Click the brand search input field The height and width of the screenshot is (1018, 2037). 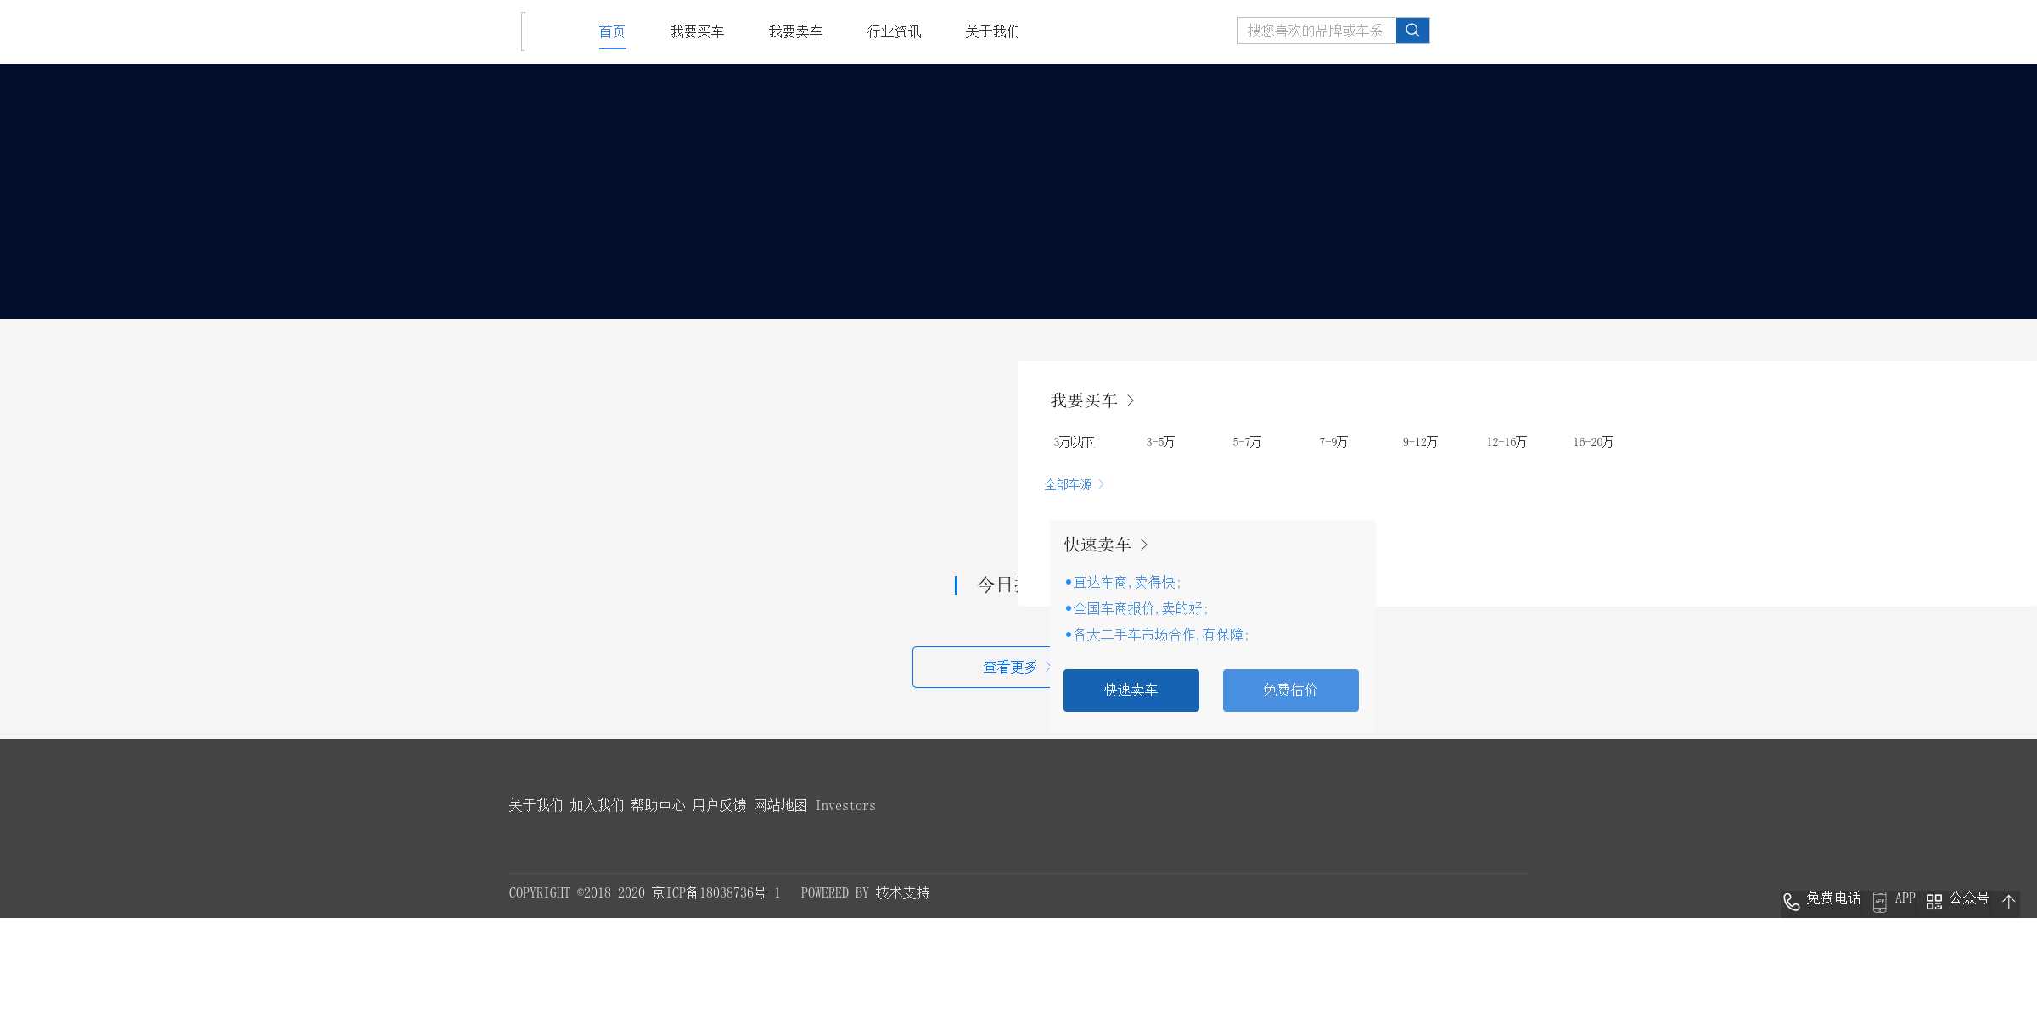1316,31
